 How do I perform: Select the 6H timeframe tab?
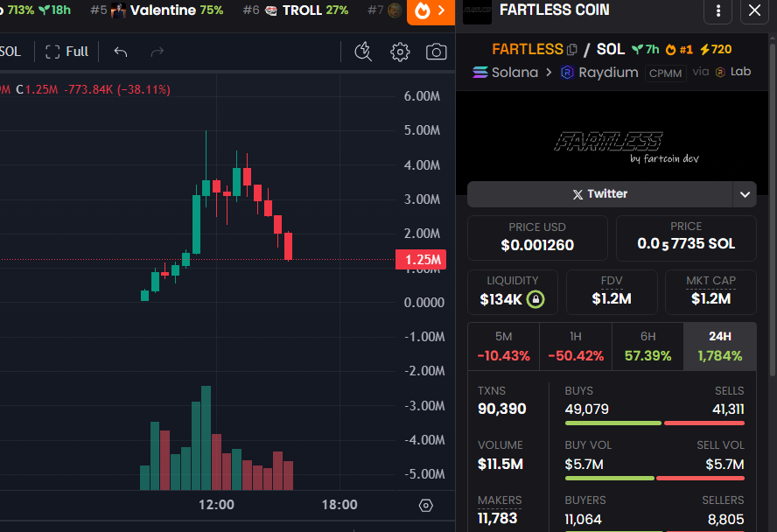(x=647, y=346)
